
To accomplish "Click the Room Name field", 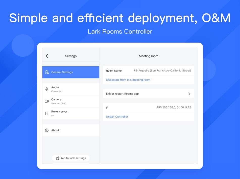I will (x=149, y=71).
